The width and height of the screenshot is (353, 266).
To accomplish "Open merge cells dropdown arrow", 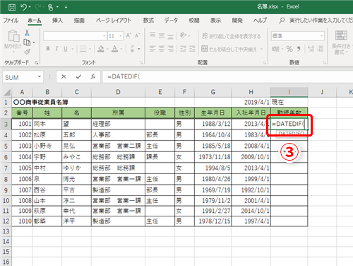I will click(x=261, y=49).
